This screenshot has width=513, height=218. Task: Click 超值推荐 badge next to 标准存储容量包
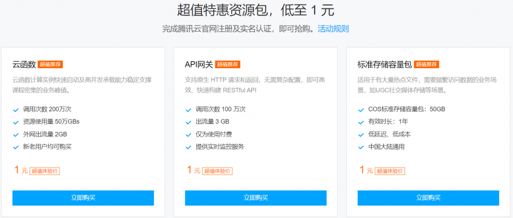[426, 64]
